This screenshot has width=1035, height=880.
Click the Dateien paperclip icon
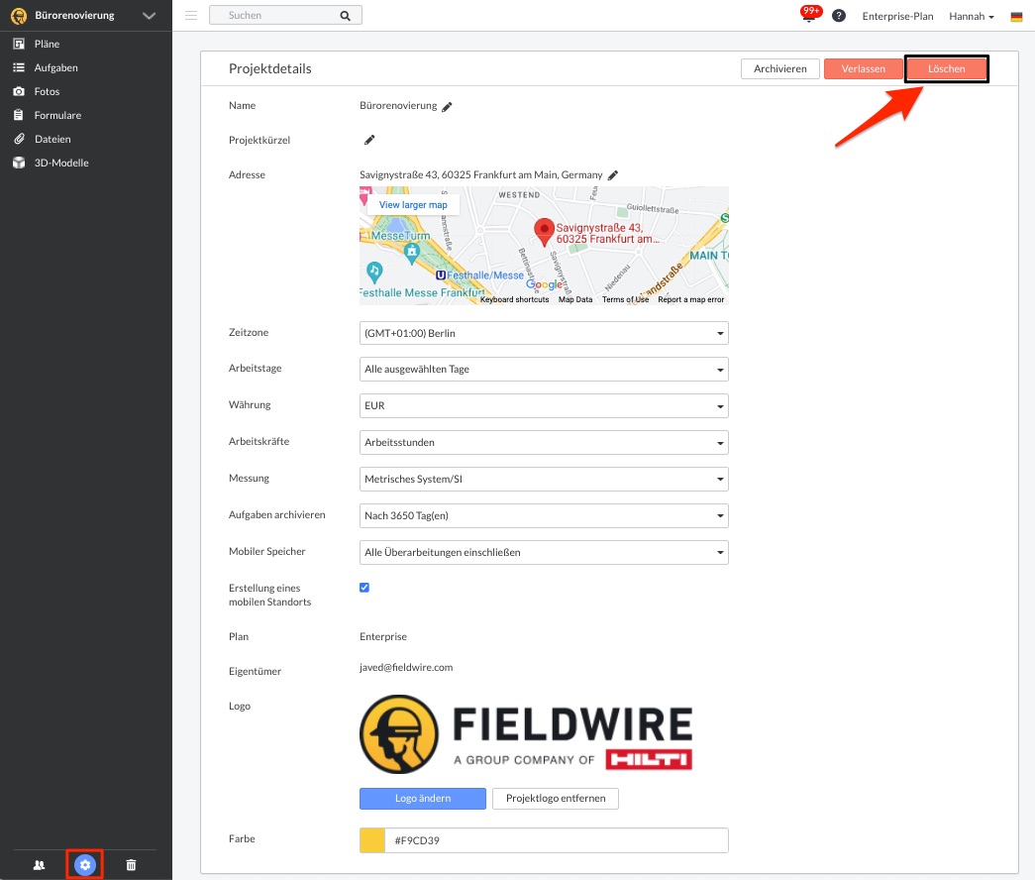point(19,139)
